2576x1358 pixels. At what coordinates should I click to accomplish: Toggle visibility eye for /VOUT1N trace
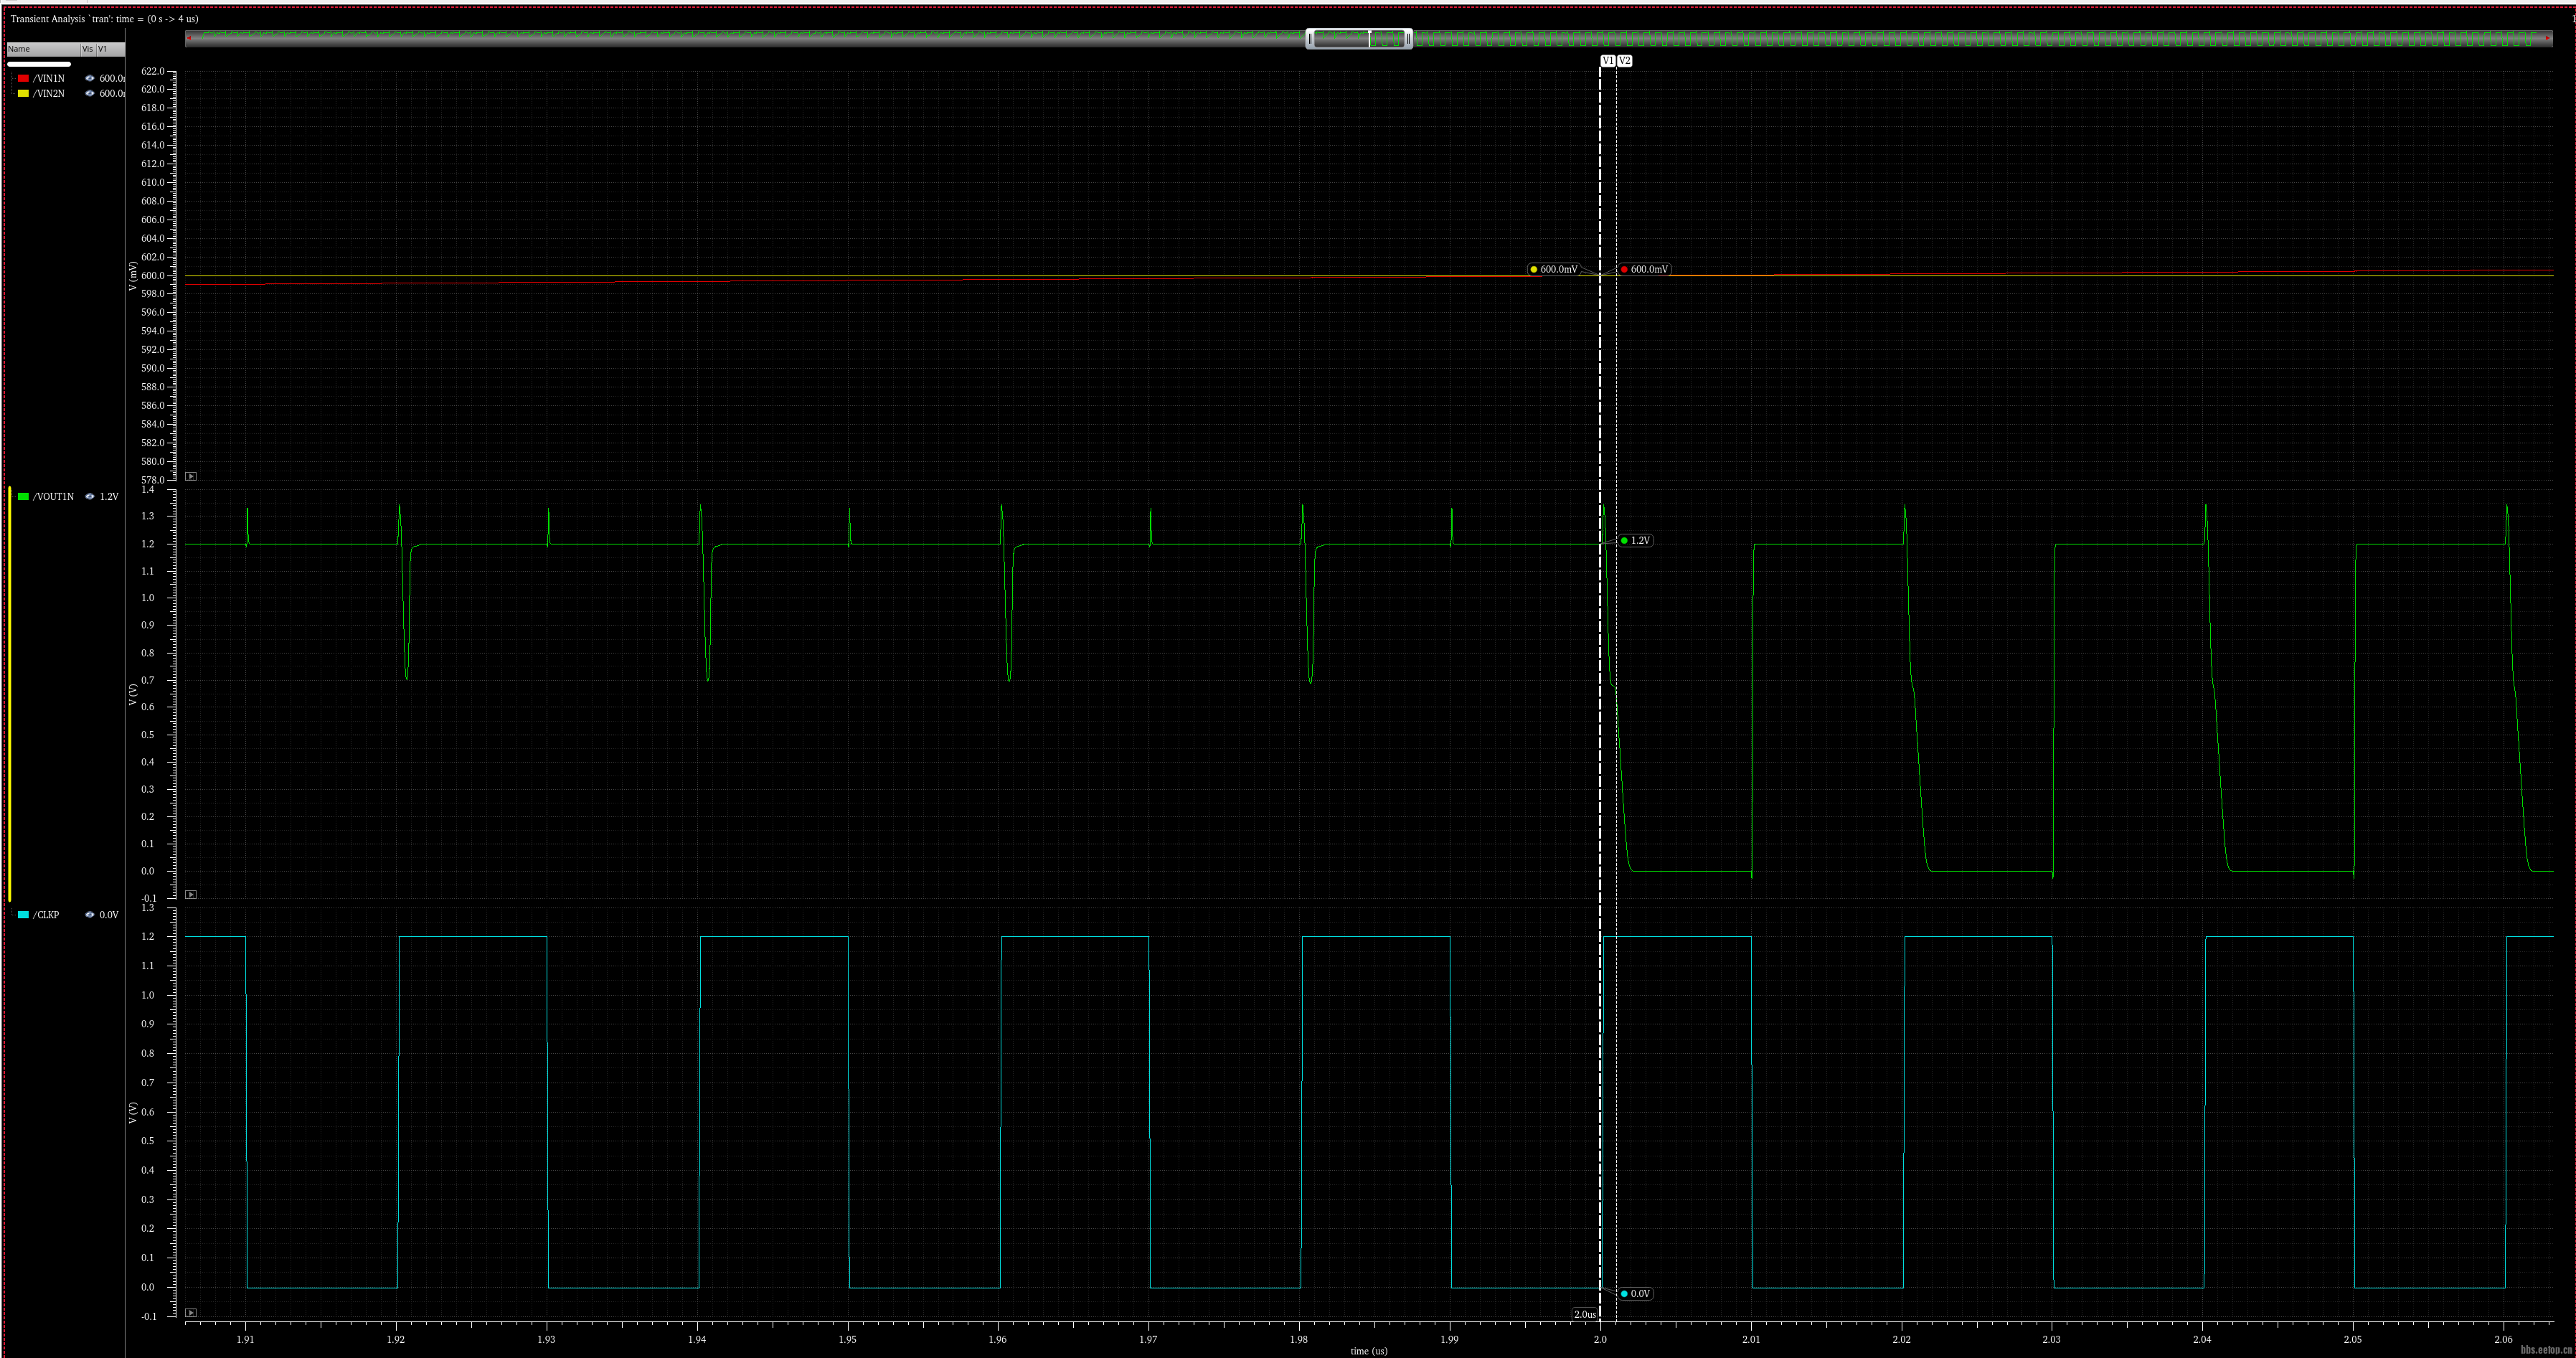tap(90, 496)
